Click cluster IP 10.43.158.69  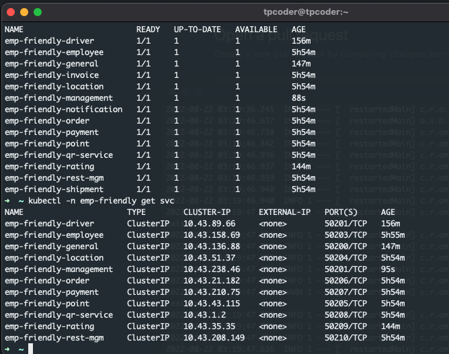tap(212, 235)
